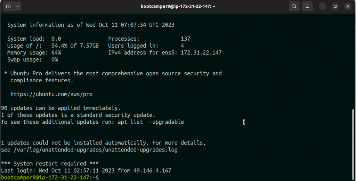Minimize the terminal window
The image size is (356, 181).
322,6
